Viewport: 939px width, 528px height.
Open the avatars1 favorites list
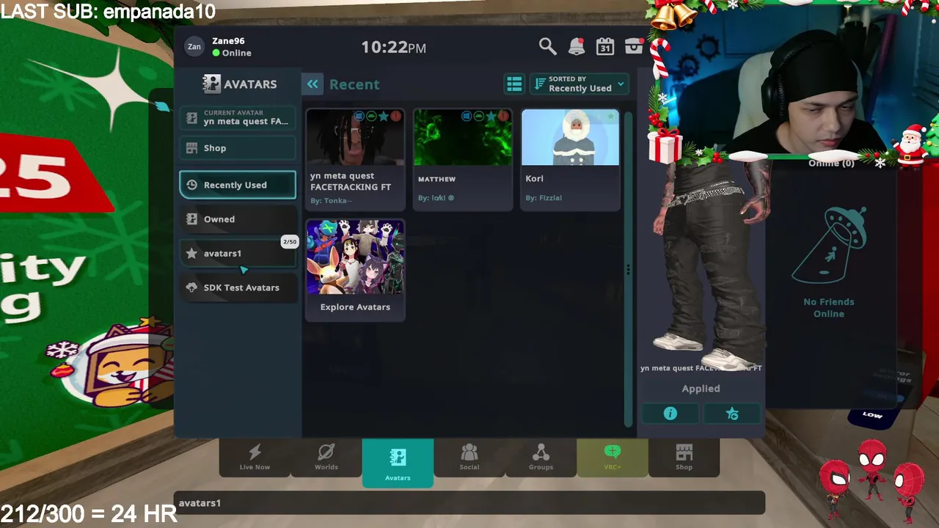(x=238, y=253)
